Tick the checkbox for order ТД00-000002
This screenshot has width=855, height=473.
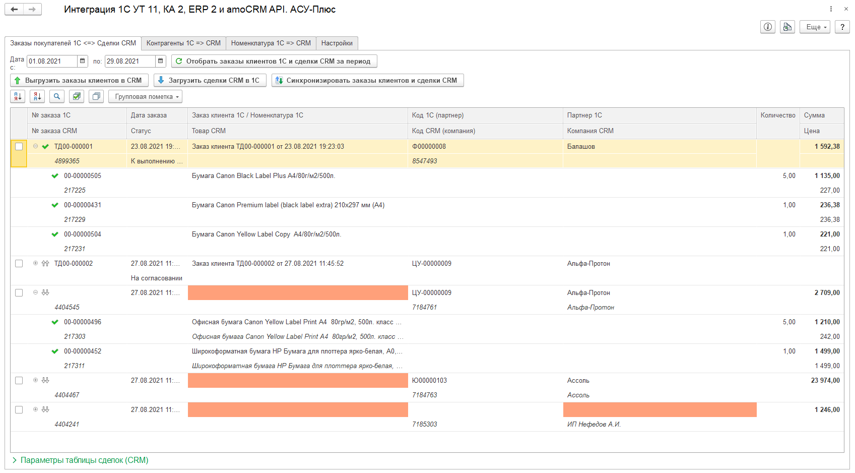point(19,264)
